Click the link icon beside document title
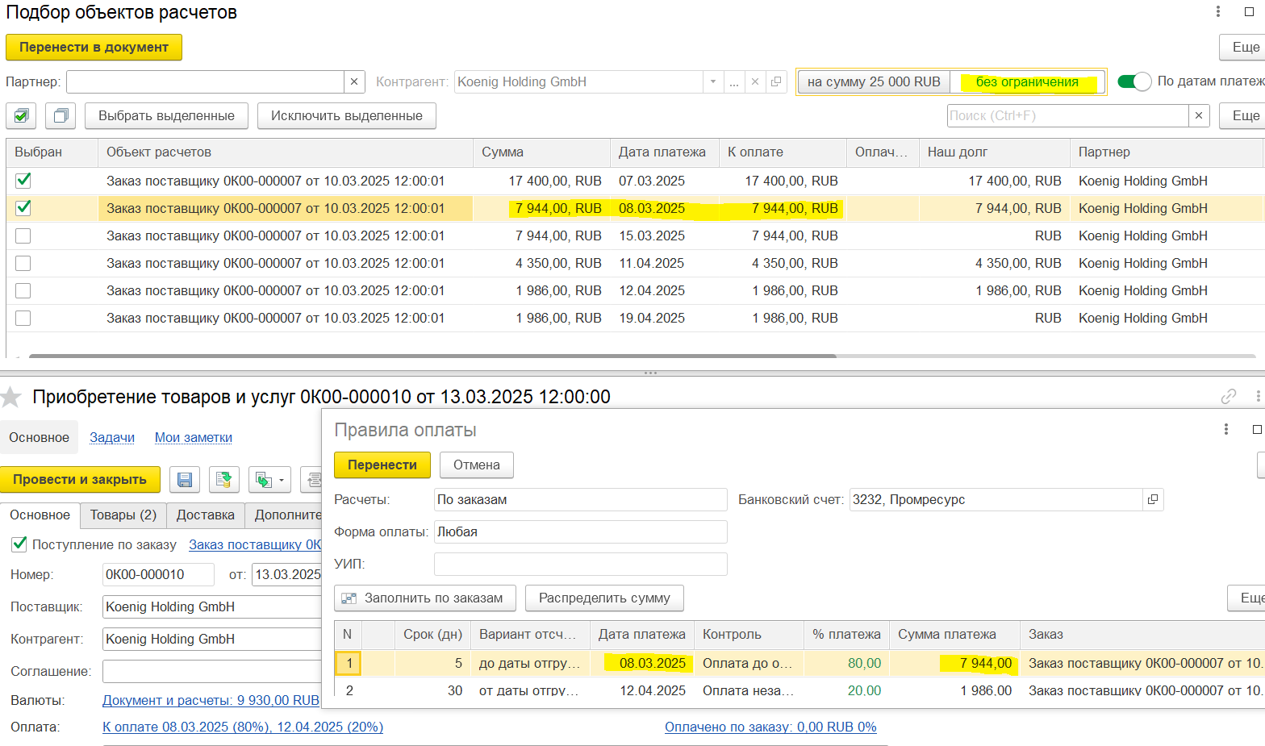This screenshot has height=746, width=1265. click(1228, 396)
